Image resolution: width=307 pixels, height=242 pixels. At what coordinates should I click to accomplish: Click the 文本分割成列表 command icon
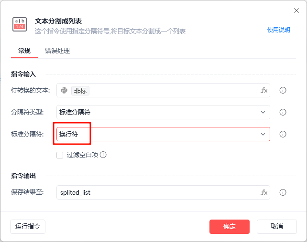[20, 24]
